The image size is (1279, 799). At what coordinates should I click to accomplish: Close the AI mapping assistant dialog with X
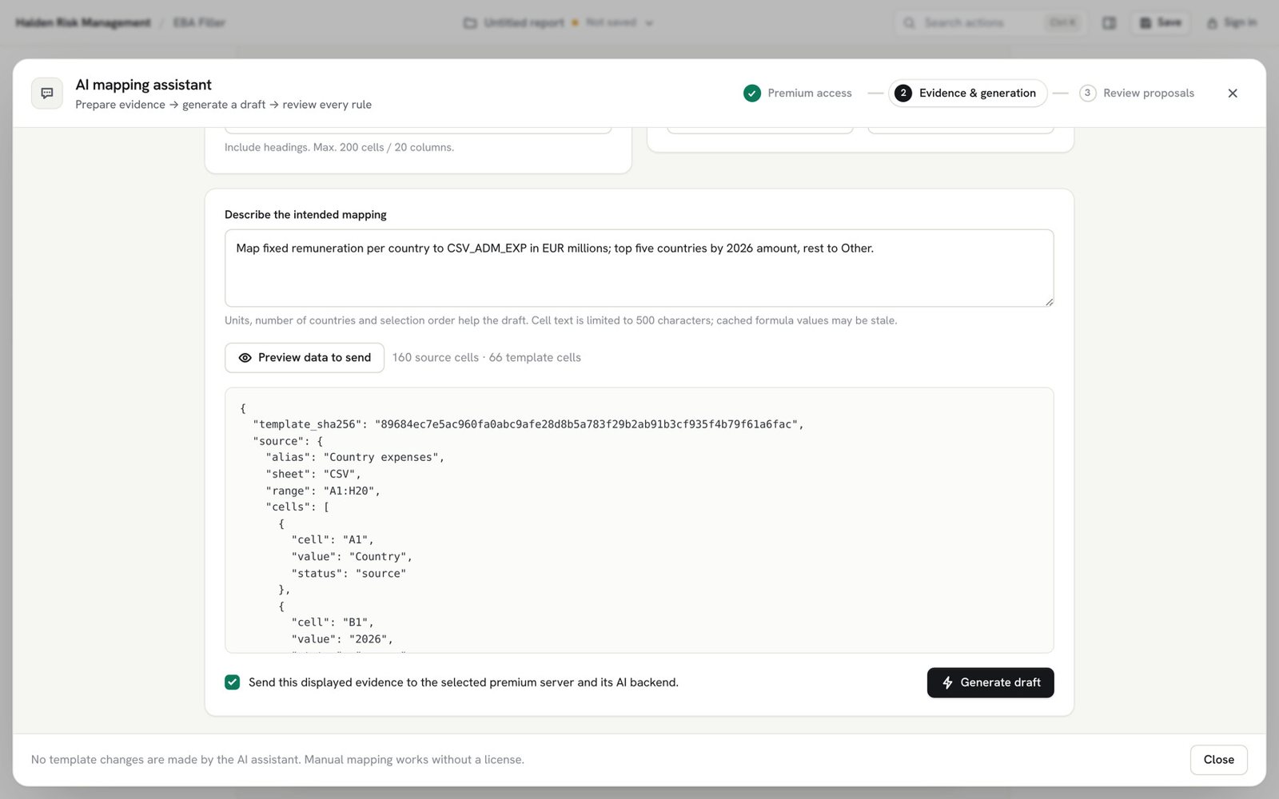pos(1233,93)
